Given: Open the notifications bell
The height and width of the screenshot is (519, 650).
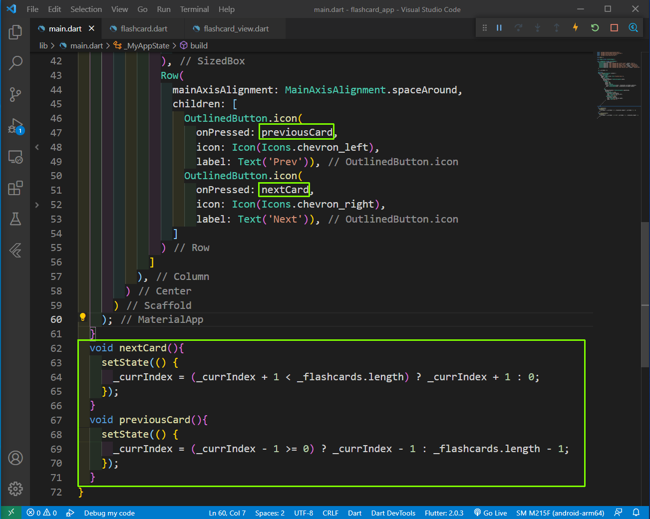Looking at the screenshot, I should pos(636,513).
